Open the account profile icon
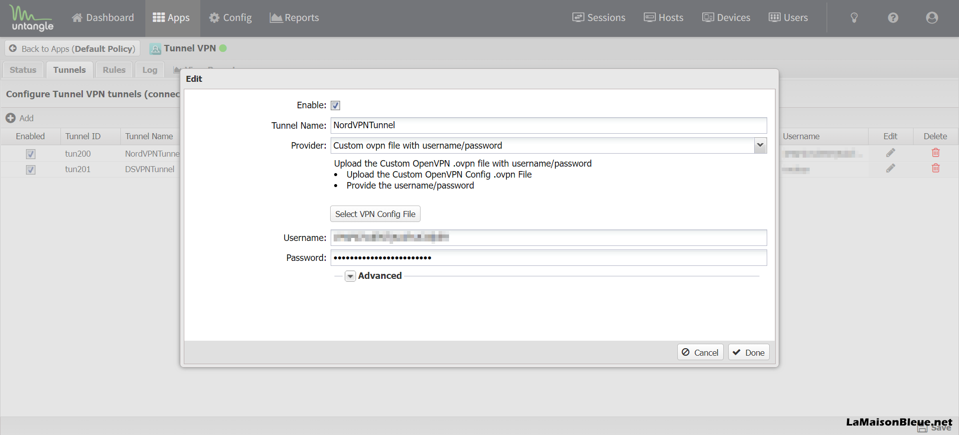Viewport: 959px width, 435px height. (932, 18)
